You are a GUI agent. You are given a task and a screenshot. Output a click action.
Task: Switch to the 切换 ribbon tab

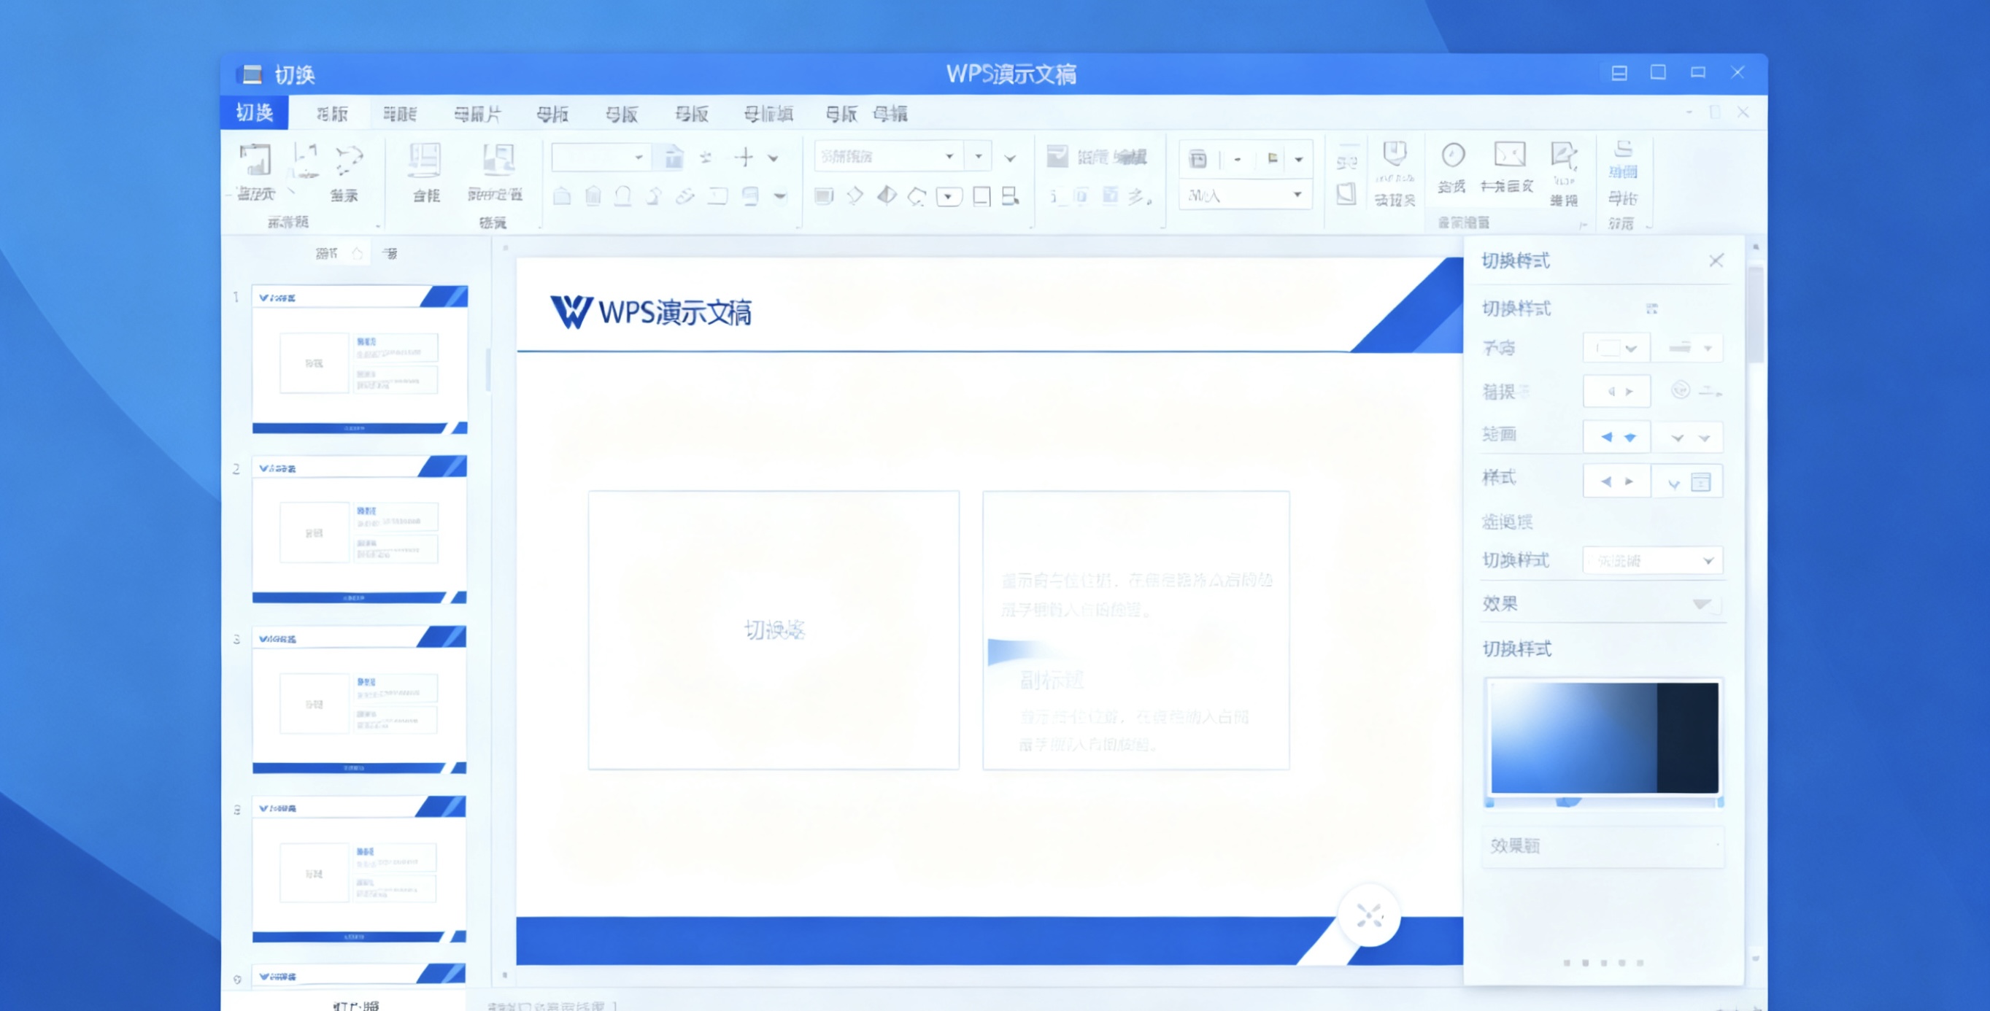point(255,113)
